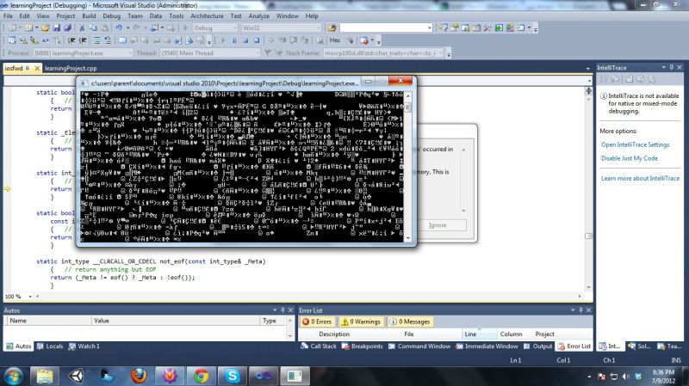Screen dimensions: 689x386
Task: Open the Output tab
Action: coord(537,346)
